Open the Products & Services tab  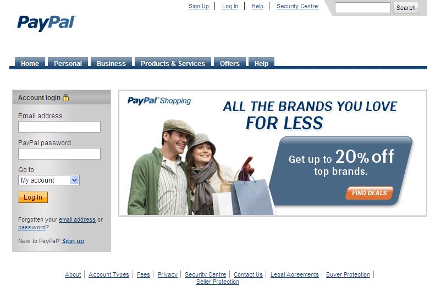[173, 63]
